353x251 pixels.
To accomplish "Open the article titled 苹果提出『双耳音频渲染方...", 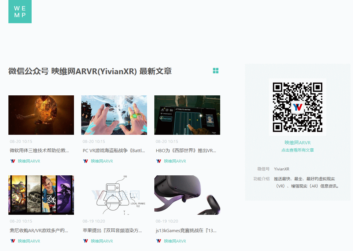I will point(113,231).
